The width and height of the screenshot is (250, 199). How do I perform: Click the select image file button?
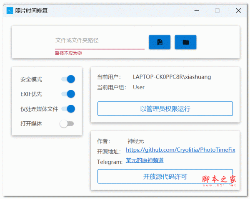tap(160, 42)
